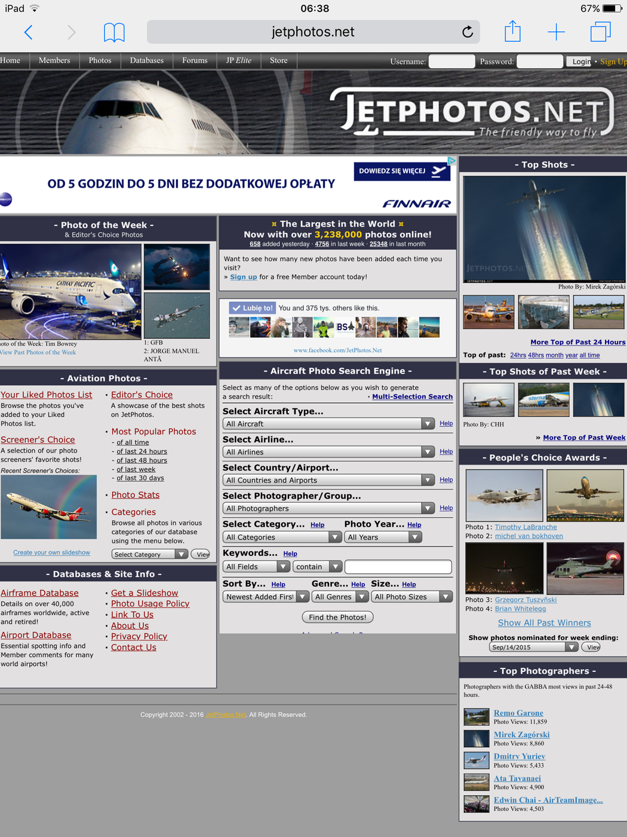627x837 pixels.
Task: Click Show All Past Winners link
Action: click(545, 623)
